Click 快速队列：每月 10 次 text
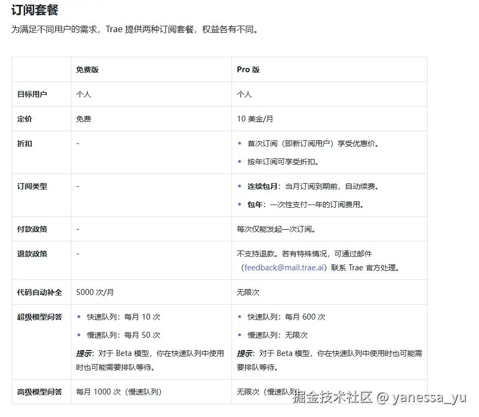This screenshot has width=479, height=417. 123,317
